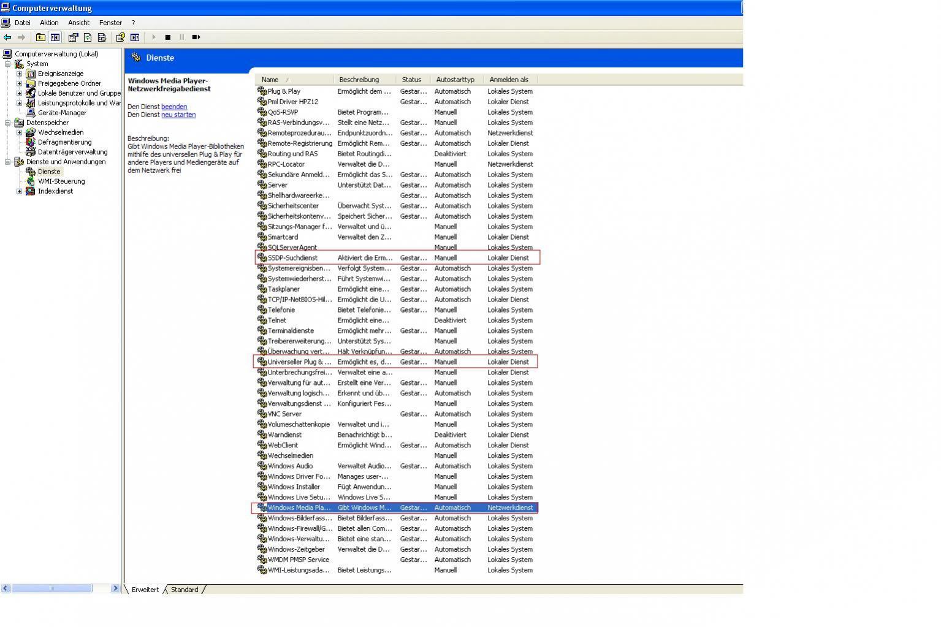Click the gear icon of the Plug & Play service

[262, 91]
